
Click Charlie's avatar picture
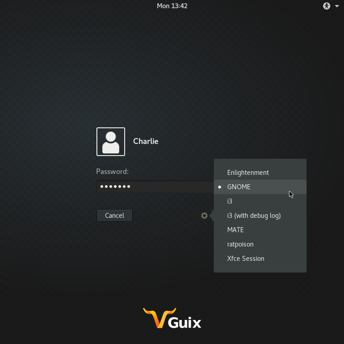tap(111, 142)
